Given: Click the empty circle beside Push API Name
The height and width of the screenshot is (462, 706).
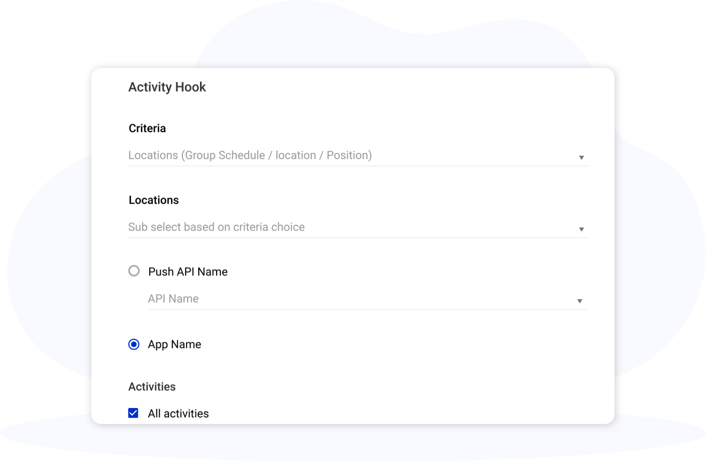Looking at the screenshot, I should point(134,271).
